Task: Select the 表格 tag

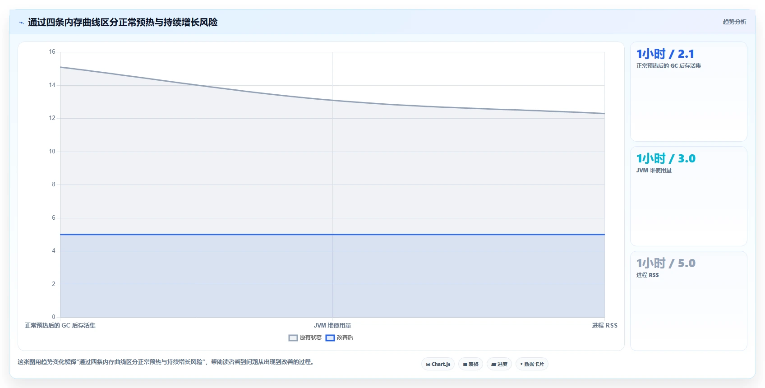Action: pos(470,364)
